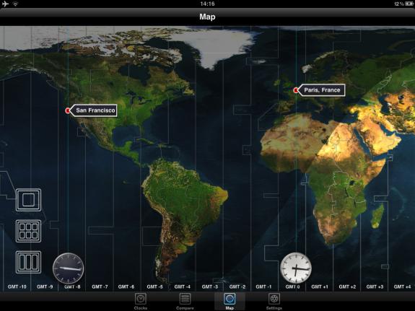Choose the six-square grid layout icon

coord(28,231)
